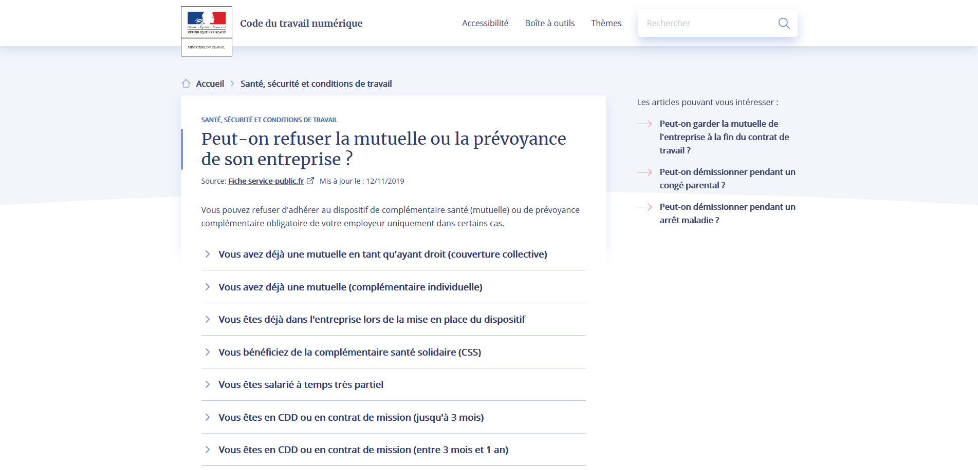Click the section title 'Vous êtes salarié à temps très partiel'
The width and height of the screenshot is (978, 470).
(x=301, y=384)
